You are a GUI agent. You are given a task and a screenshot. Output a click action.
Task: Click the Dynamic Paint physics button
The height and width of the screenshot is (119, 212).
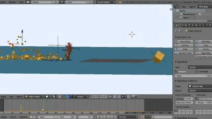[184, 53]
